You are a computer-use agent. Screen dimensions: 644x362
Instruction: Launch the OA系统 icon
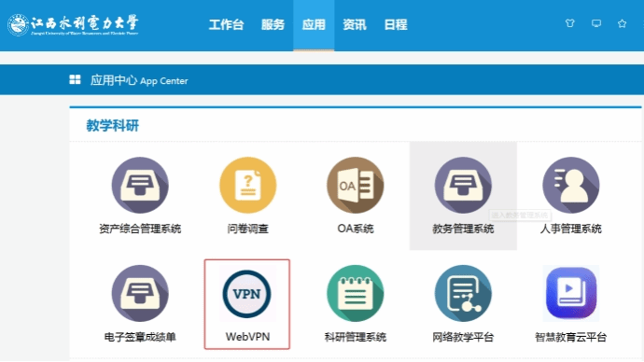[356, 185]
